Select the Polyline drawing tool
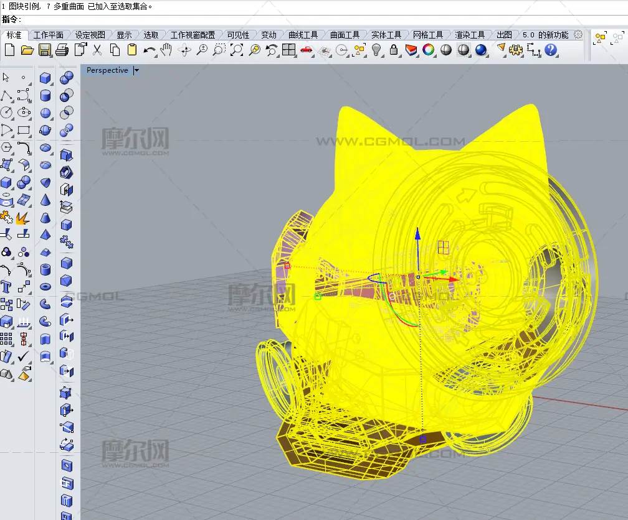 (6, 95)
